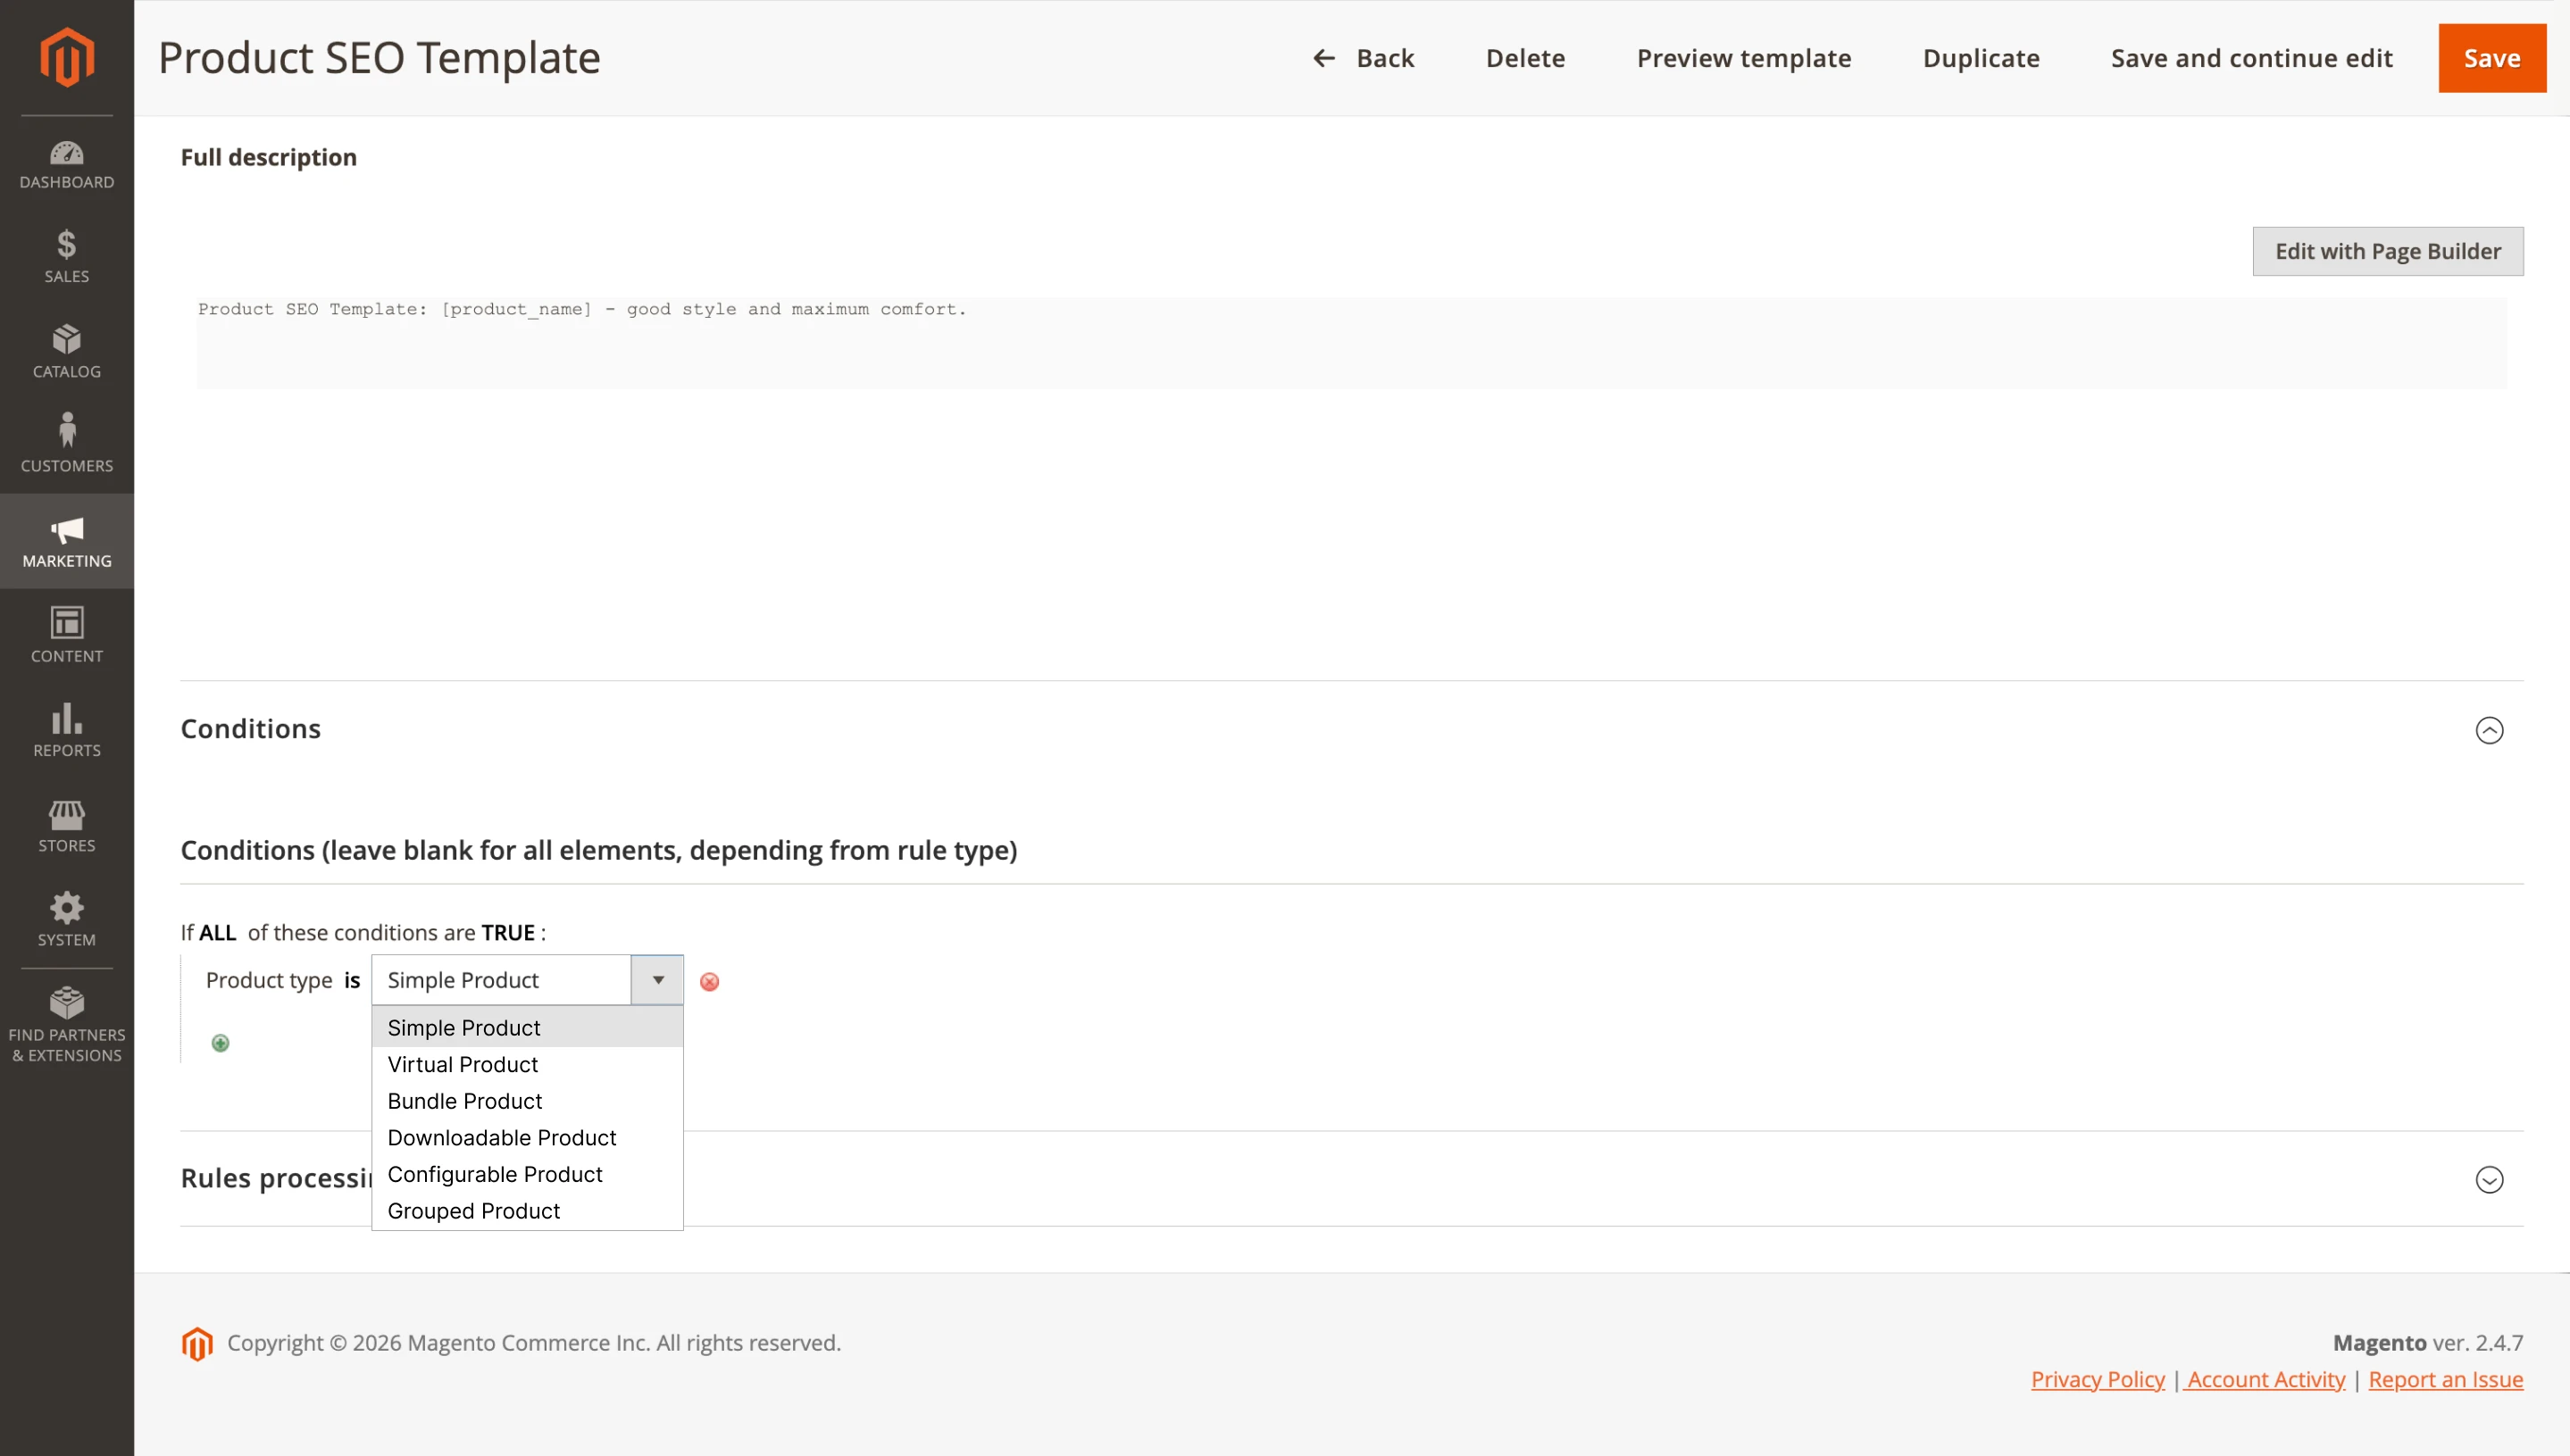Click the Magento logo

click(x=66, y=57)
